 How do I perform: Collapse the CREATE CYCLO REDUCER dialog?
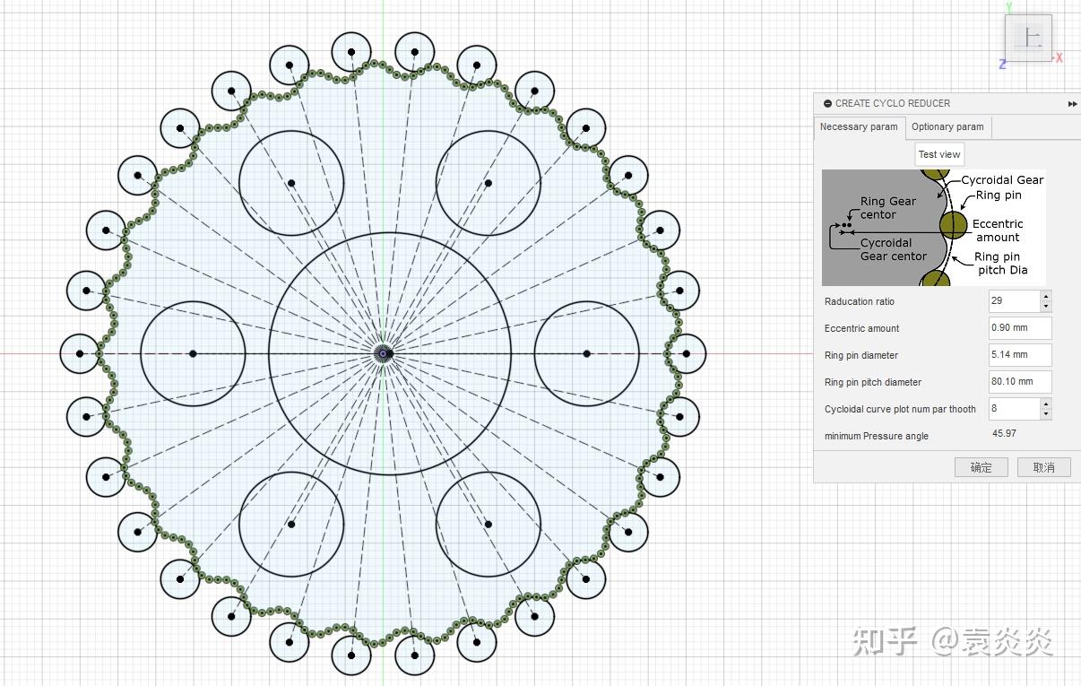point(827,103)
